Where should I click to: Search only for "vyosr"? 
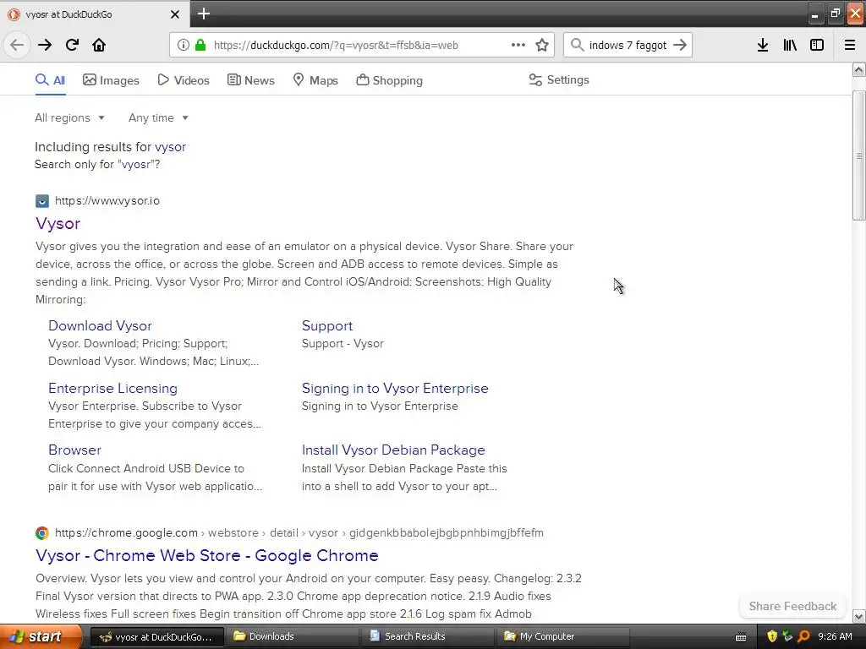[x=97, y=165]
